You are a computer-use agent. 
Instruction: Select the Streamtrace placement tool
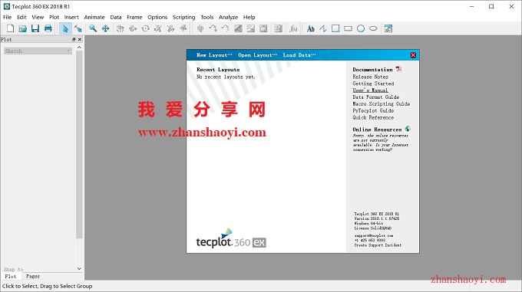pos(213,28)
